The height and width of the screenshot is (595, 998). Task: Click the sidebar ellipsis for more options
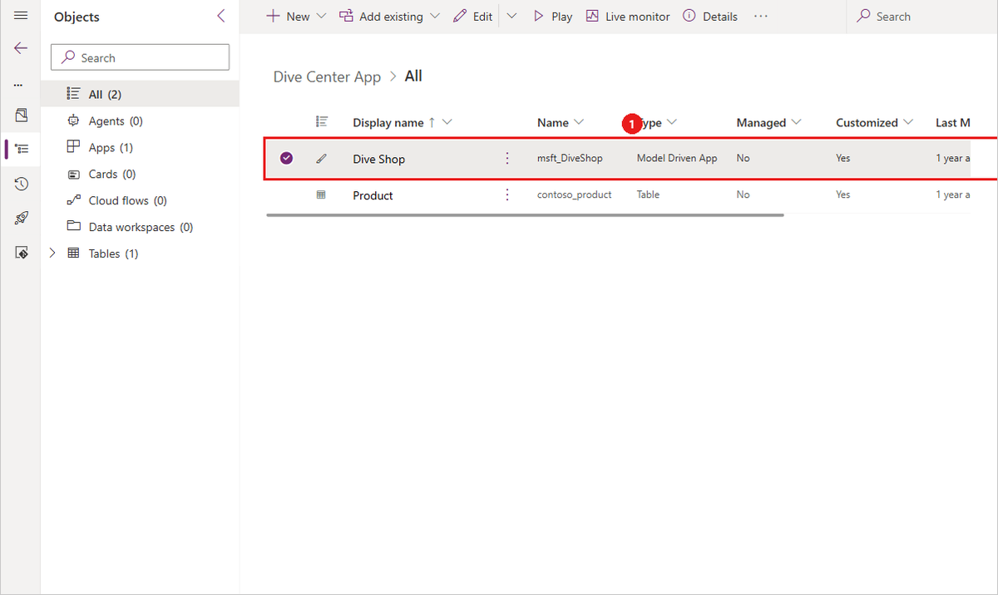click(x=20, y=83)
